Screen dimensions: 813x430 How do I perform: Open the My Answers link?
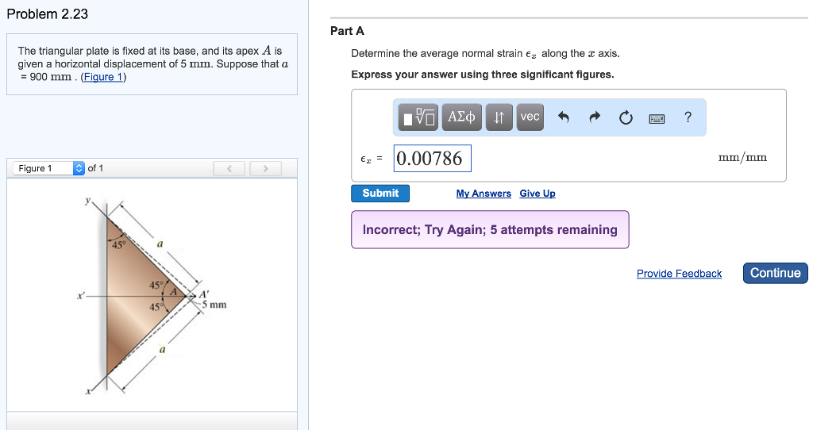pyautogui.click(x=484, y=194)
